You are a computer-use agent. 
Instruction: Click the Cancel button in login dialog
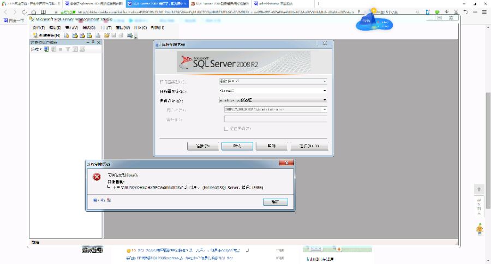coord(237,146)
